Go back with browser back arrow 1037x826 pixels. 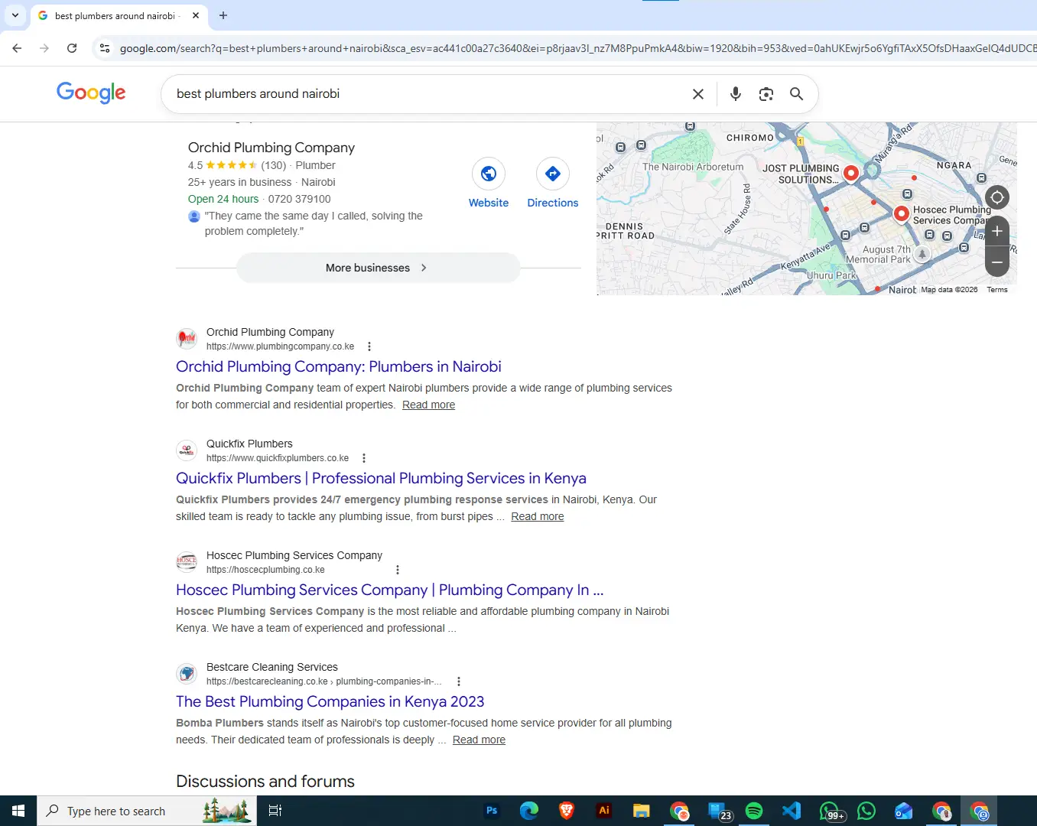17,48
